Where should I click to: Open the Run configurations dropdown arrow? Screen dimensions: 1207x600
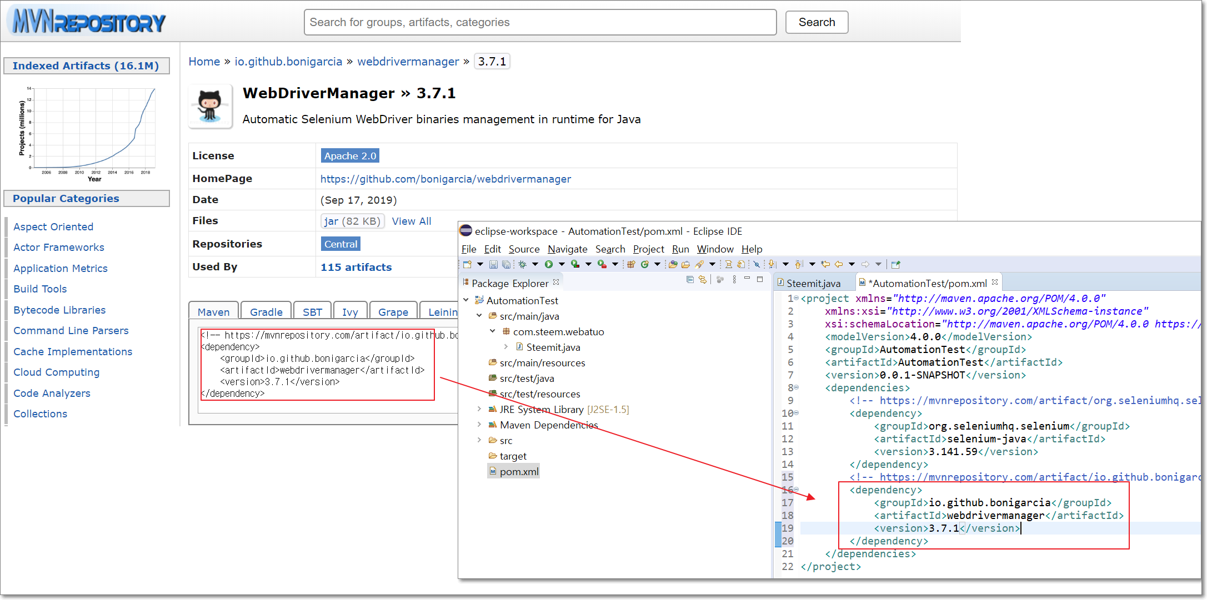562,264
